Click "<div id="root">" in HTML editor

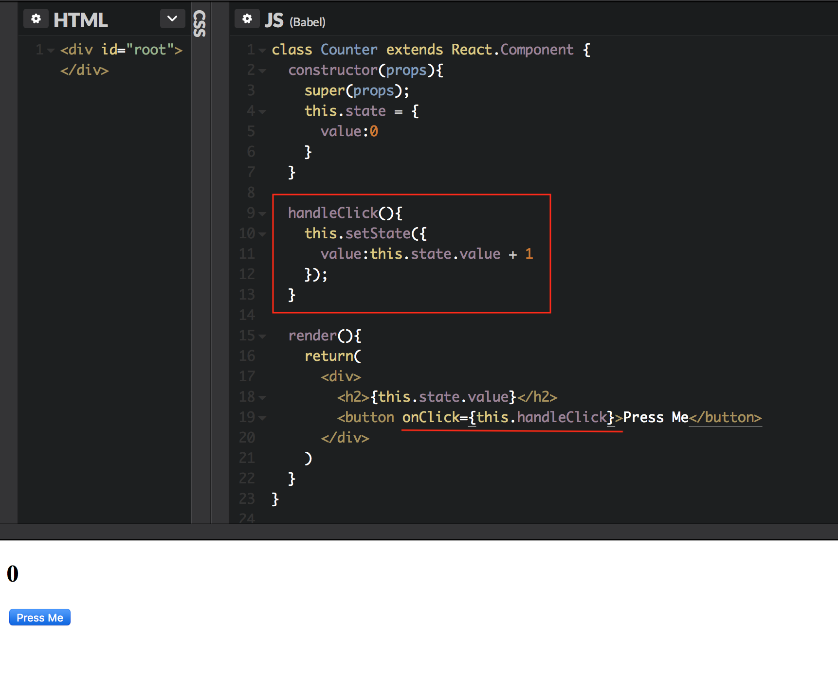tap(121, 50)
